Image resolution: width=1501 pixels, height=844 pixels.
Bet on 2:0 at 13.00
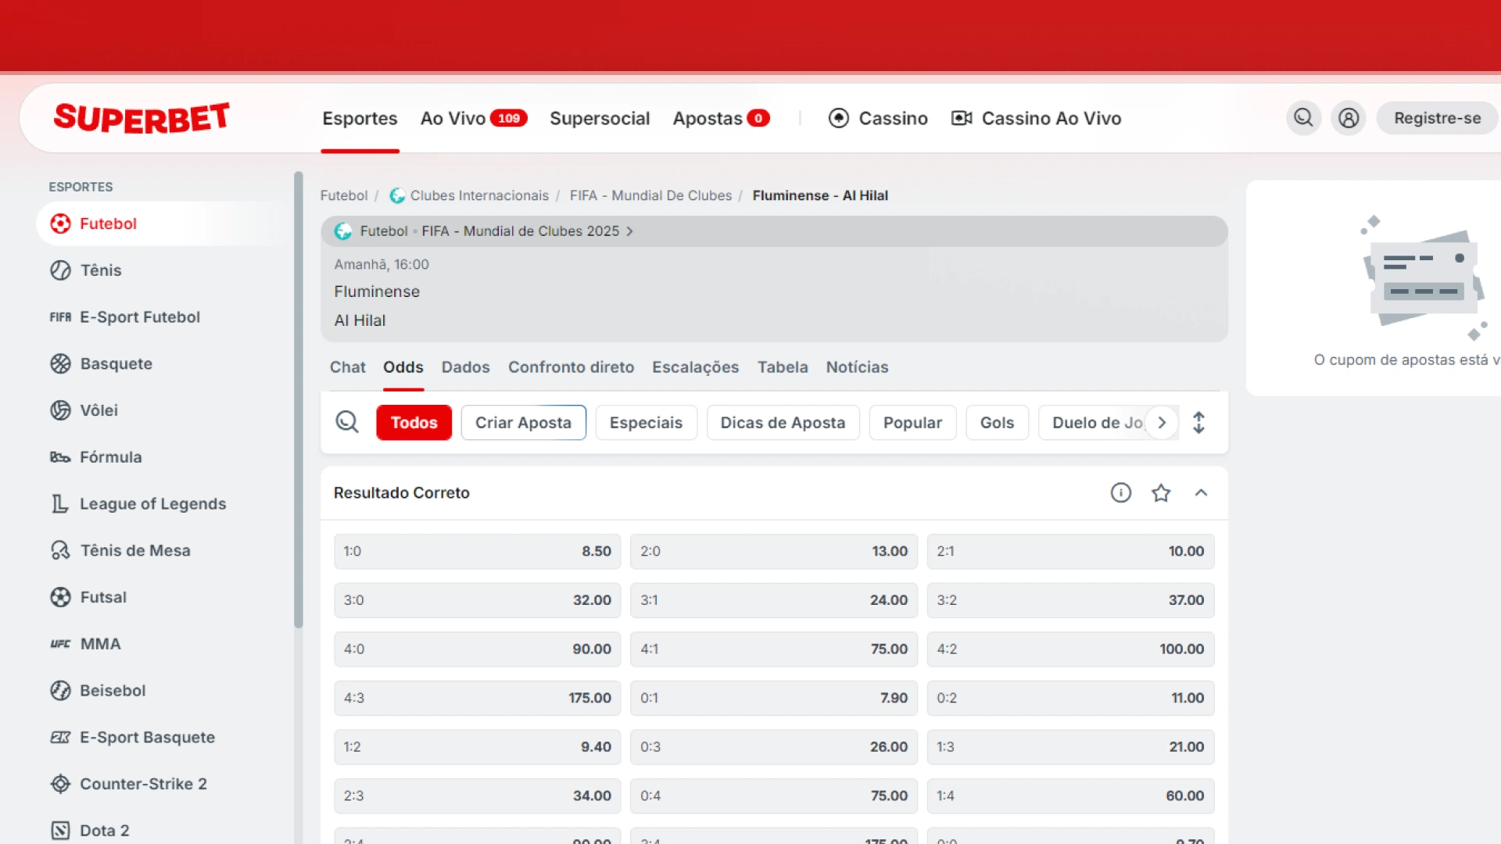click(x=774, y=551)
